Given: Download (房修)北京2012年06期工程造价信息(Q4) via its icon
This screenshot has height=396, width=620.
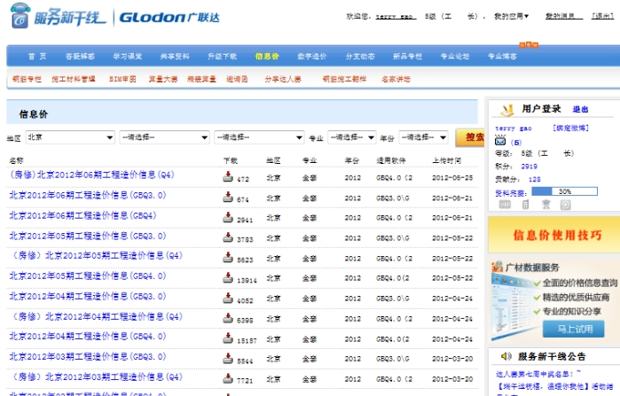Looking at the screenshot, I should [228, 176].
